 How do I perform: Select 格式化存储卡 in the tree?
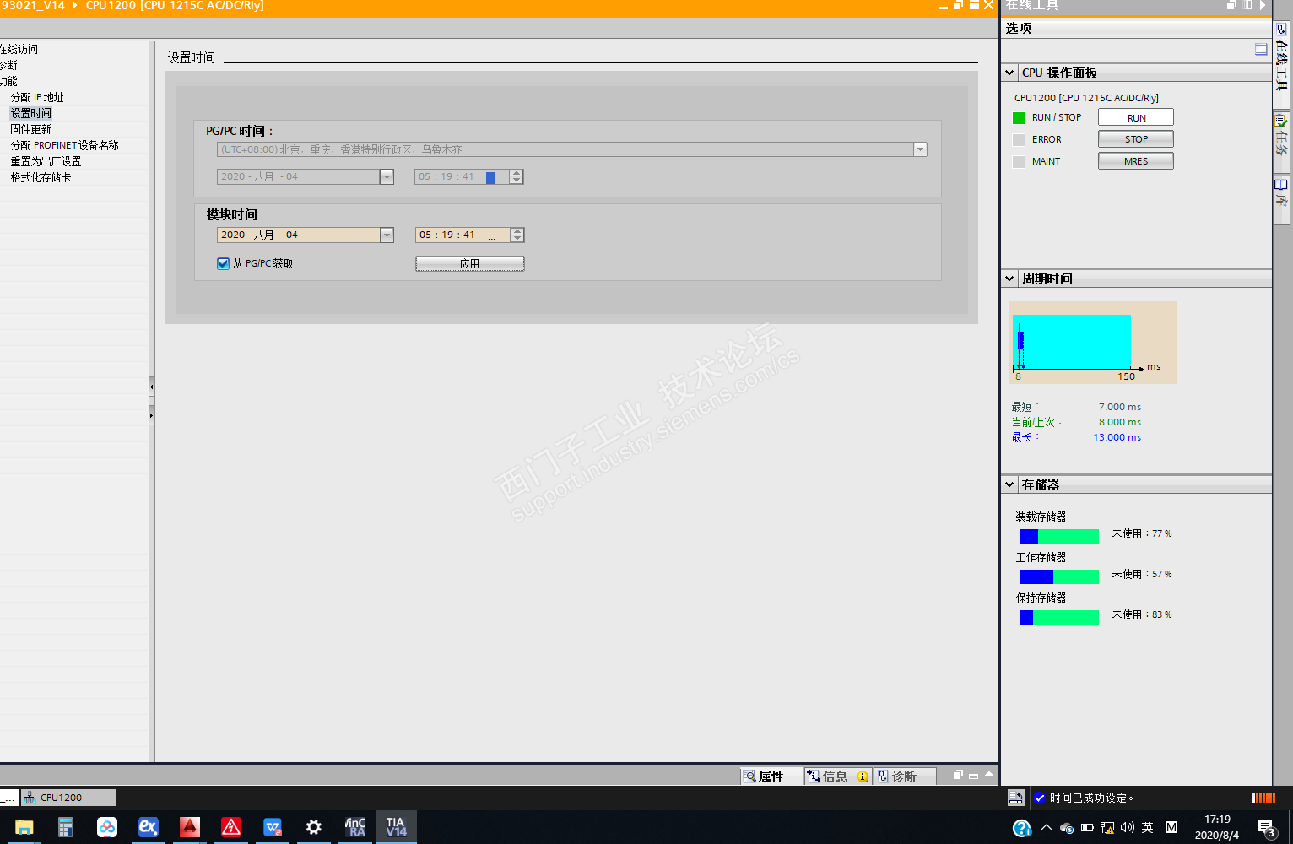click(41, 177)
